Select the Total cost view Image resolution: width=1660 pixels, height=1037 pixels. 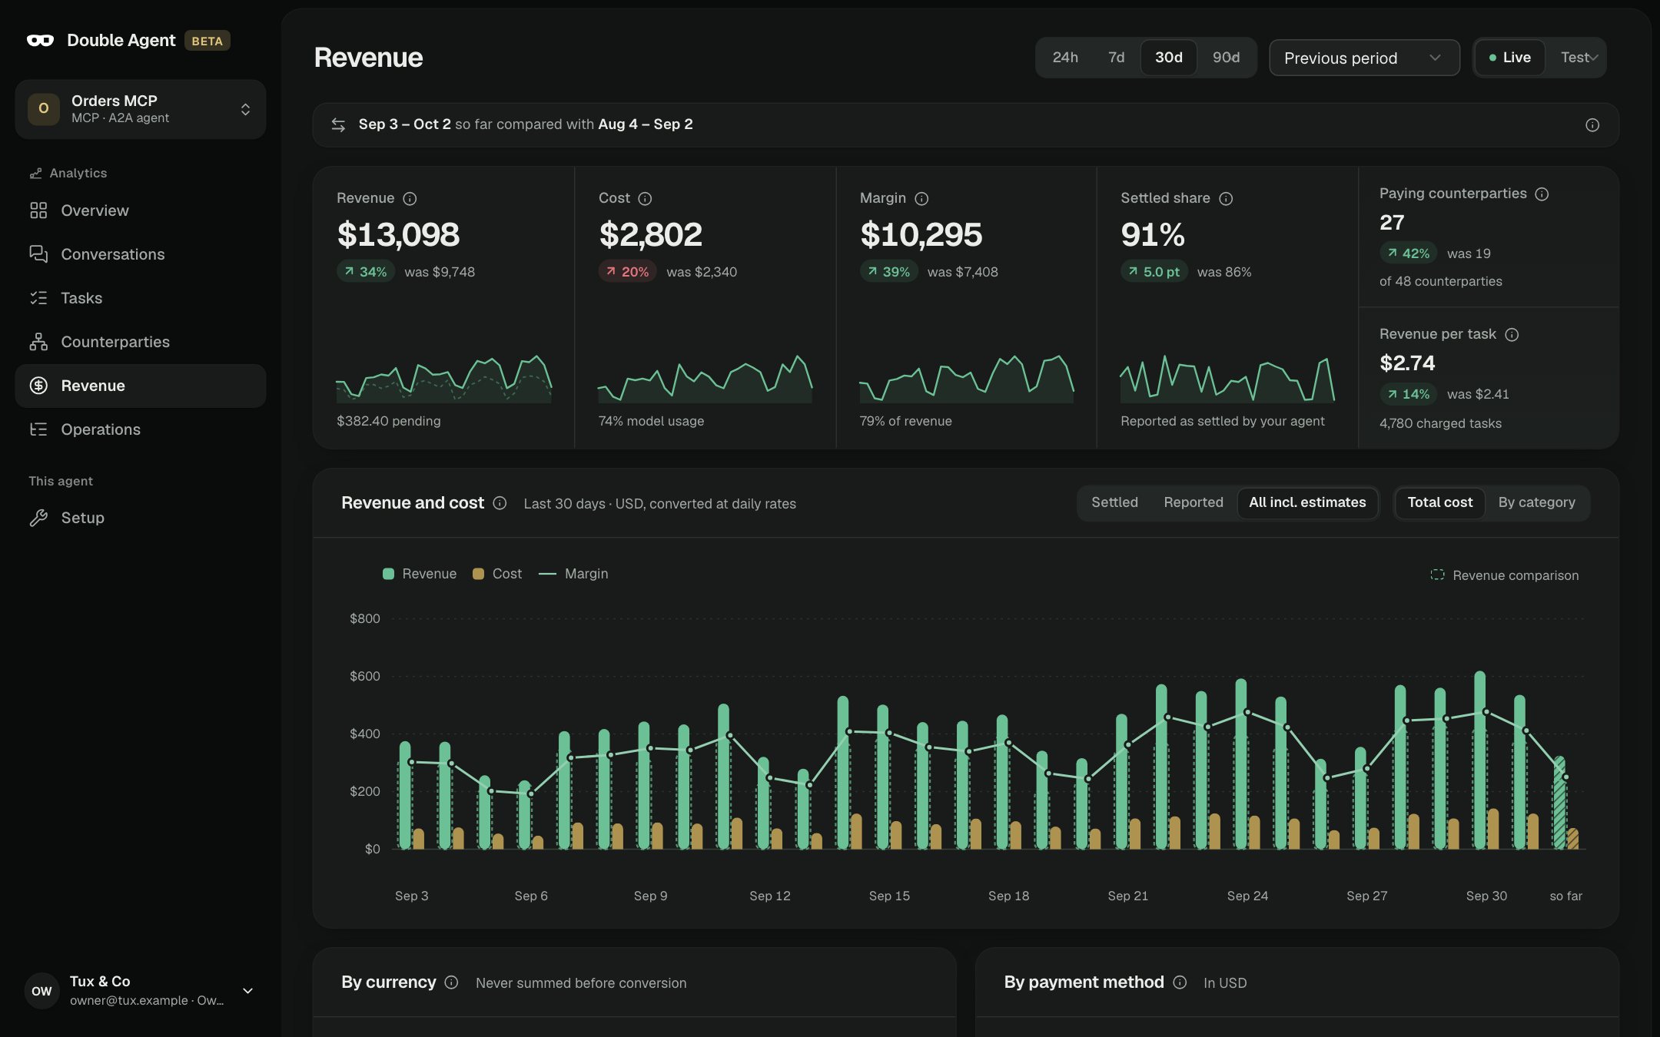click(x=1440, y=502)
